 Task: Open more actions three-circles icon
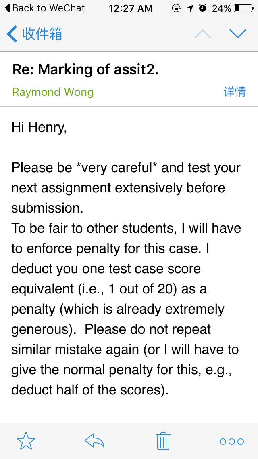232,442
